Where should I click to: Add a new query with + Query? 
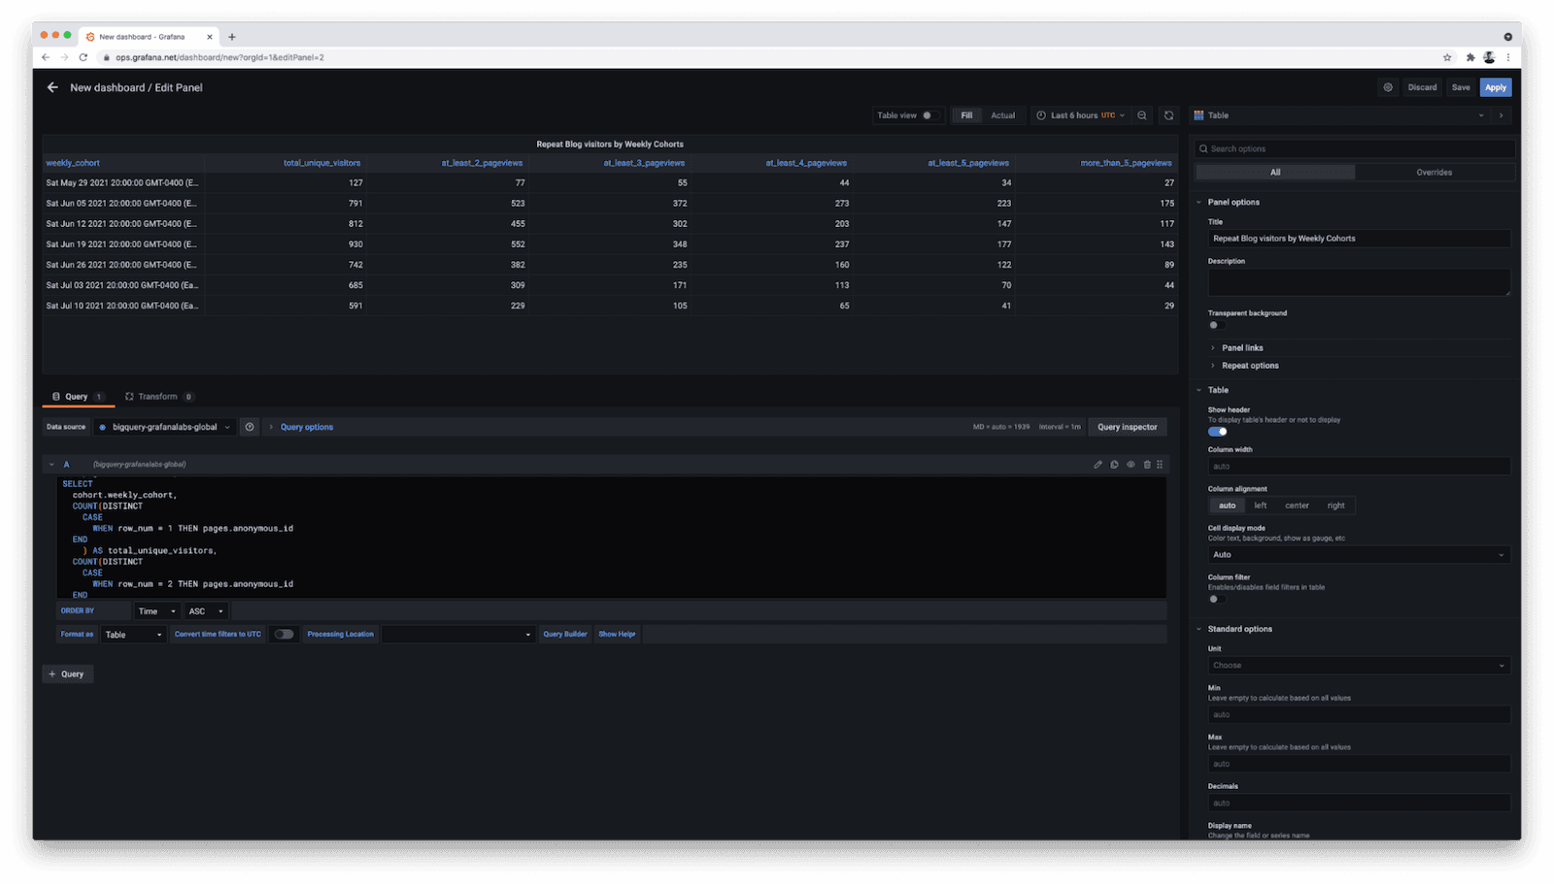67,674
